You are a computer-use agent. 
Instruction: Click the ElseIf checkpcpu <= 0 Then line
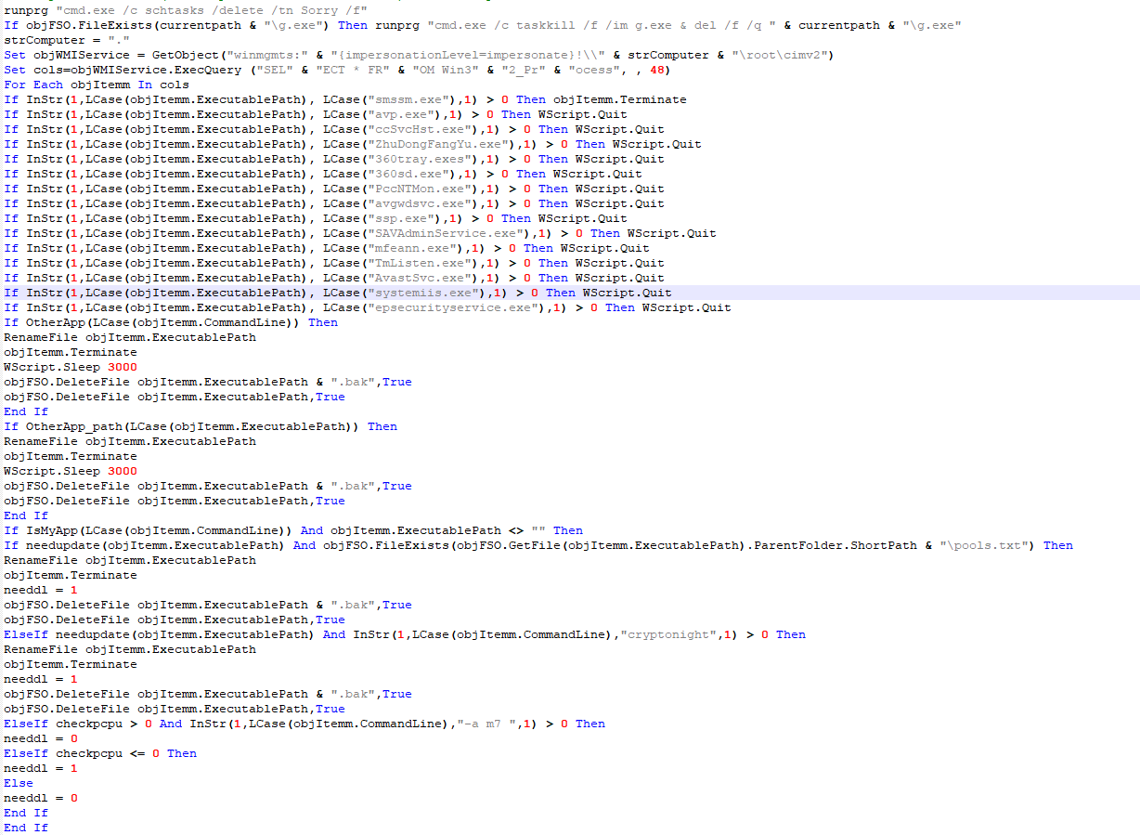[100, 753]
